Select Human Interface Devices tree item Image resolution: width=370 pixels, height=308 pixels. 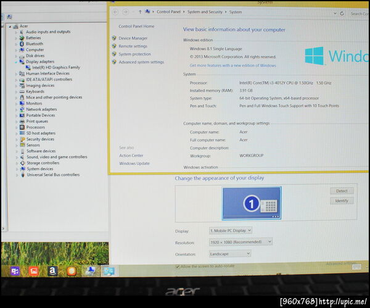click(47, 73)
